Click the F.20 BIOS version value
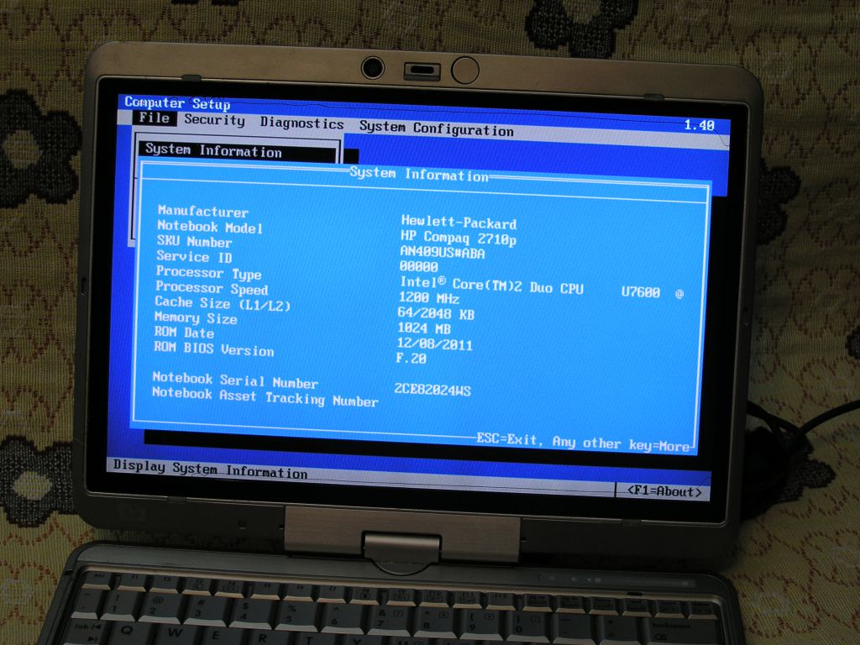This screenshot has height=645, width=860. coord(411,358)
